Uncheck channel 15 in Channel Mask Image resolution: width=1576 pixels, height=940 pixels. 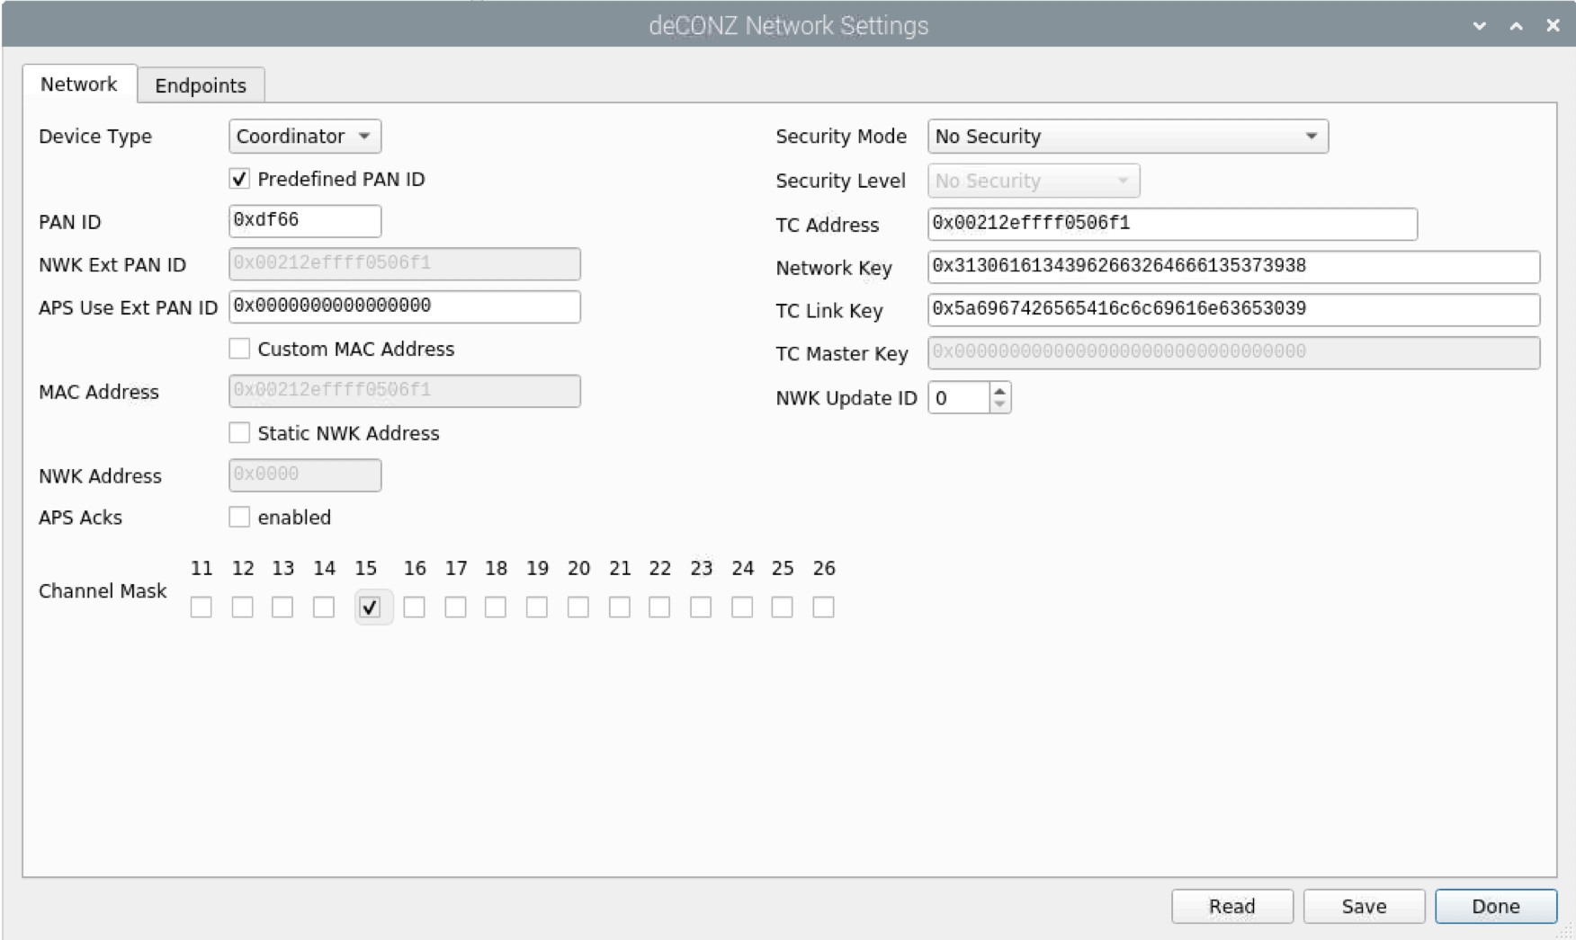370,607
